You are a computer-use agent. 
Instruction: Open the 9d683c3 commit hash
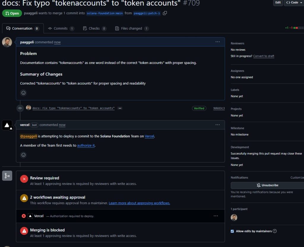219,108
